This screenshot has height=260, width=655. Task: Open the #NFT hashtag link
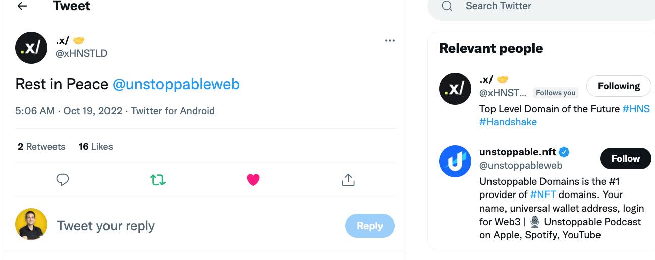[x=543, y=194]
